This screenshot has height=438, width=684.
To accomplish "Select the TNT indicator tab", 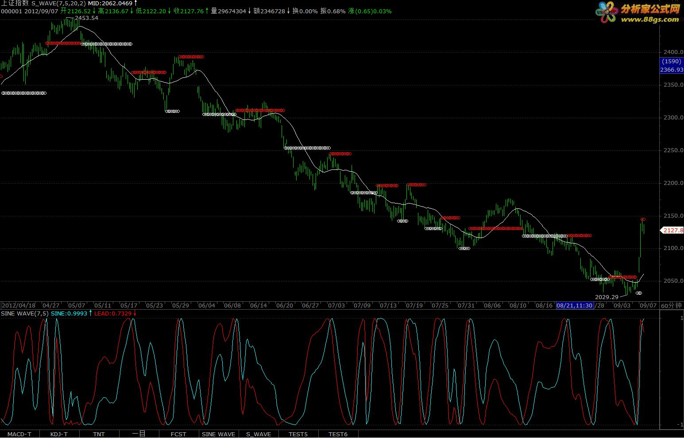I will [x=99, y=434].
